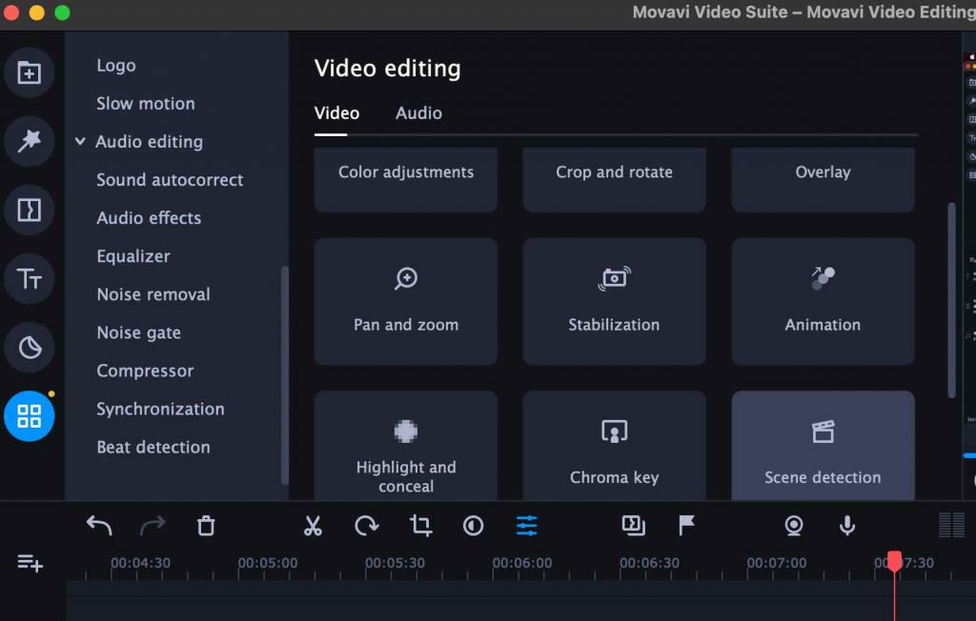Click the microphone audio recording icon
976x621 pixels.
(846, 525)
